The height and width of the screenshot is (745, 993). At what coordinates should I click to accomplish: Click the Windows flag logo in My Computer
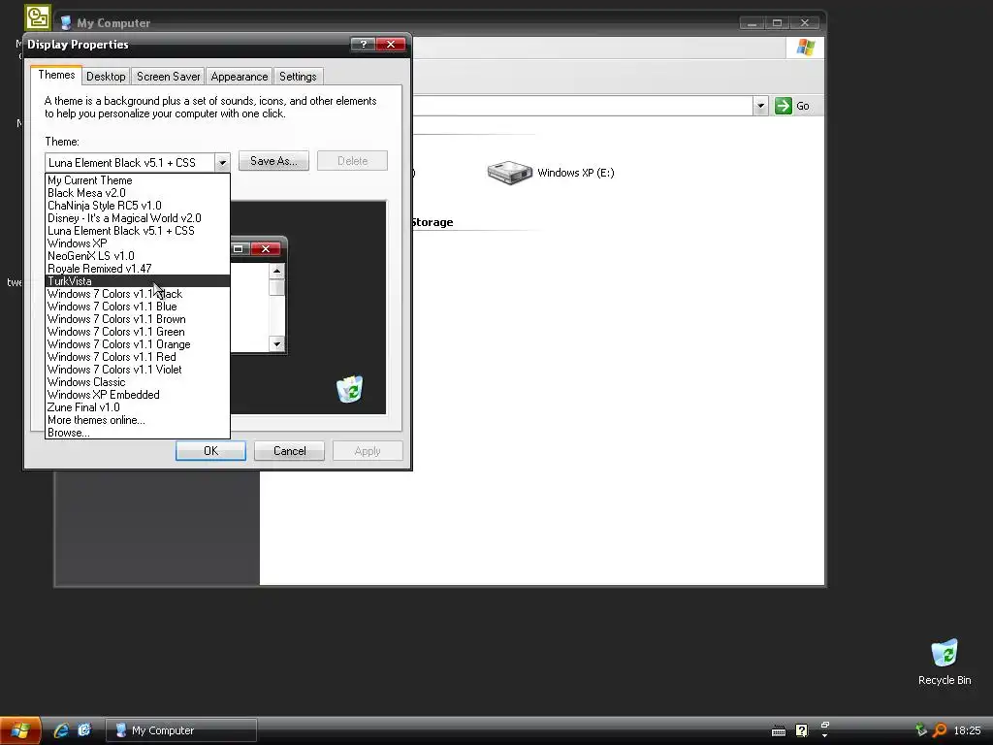point(806,48)
